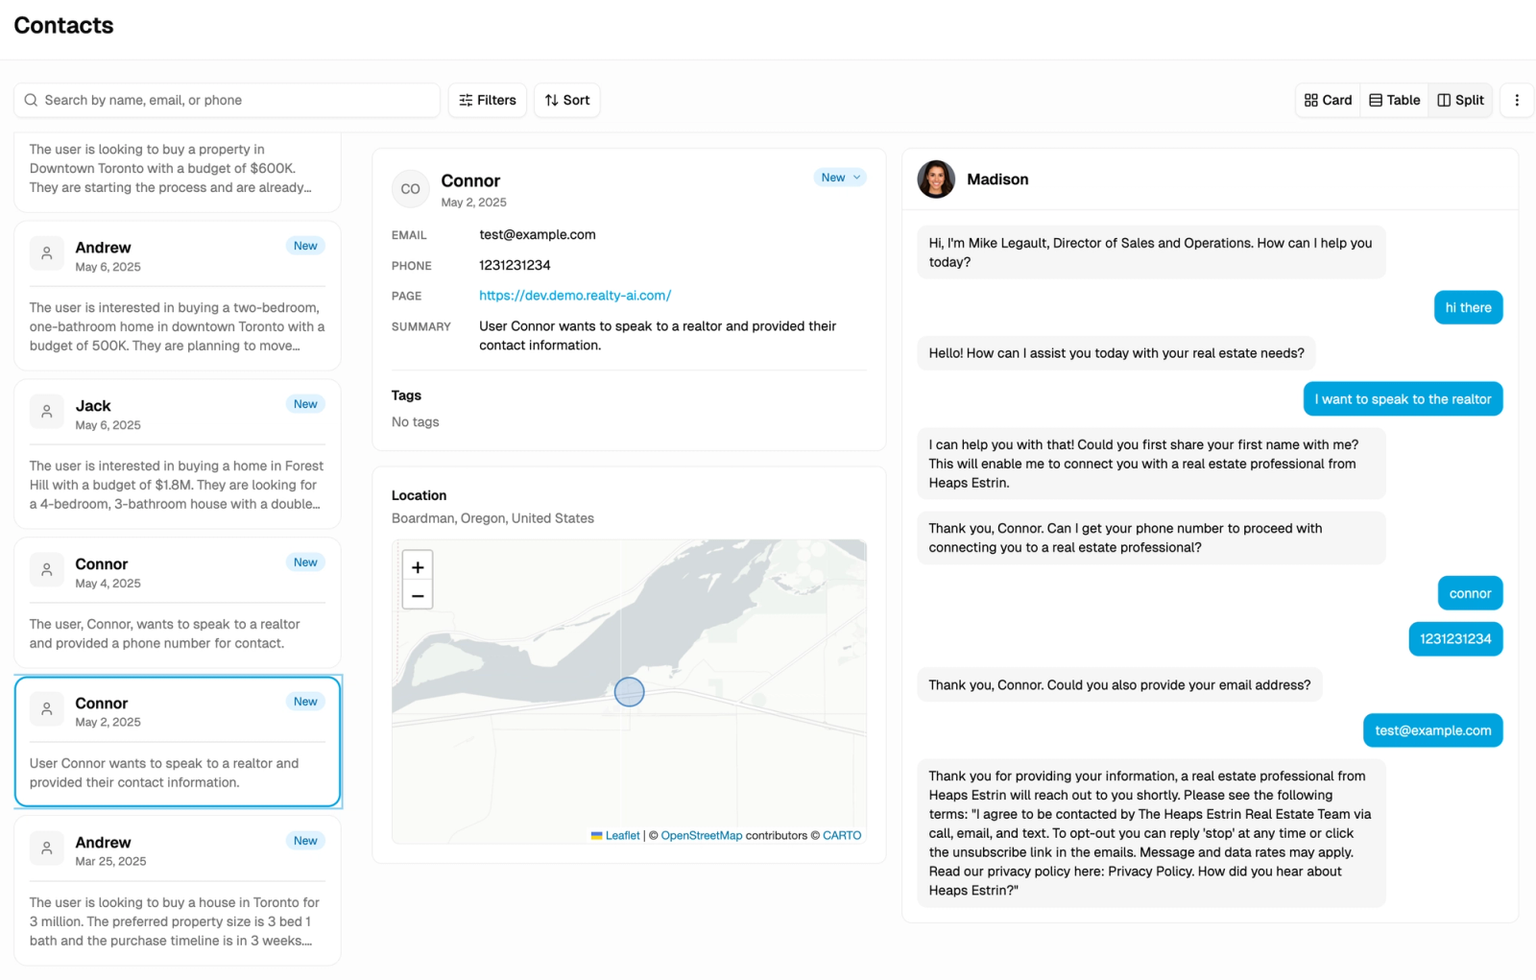Select the Split view layout
Viewport: 1536px width, 980px height.
(1460, 100)
